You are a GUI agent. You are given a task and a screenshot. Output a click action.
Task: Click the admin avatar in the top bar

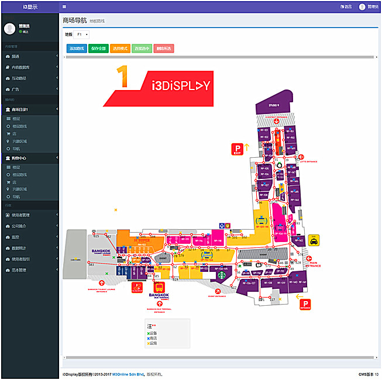pyautogui.click(x=362, y=6)
